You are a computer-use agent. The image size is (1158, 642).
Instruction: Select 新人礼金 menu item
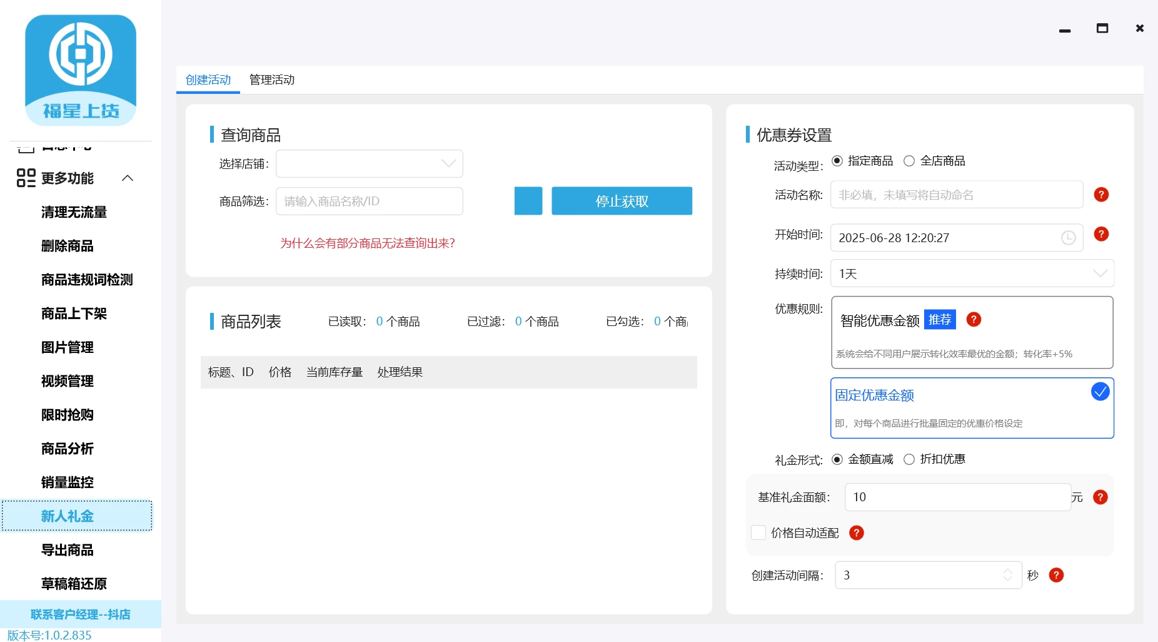[x=77, y=516]
